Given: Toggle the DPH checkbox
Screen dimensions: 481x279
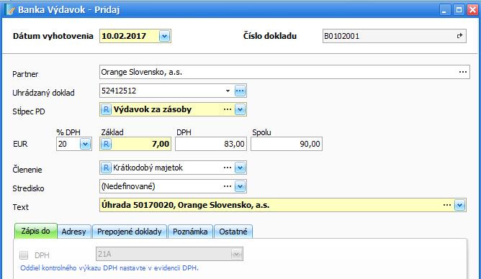Looking at the screenshot, I should pos(24,255).
